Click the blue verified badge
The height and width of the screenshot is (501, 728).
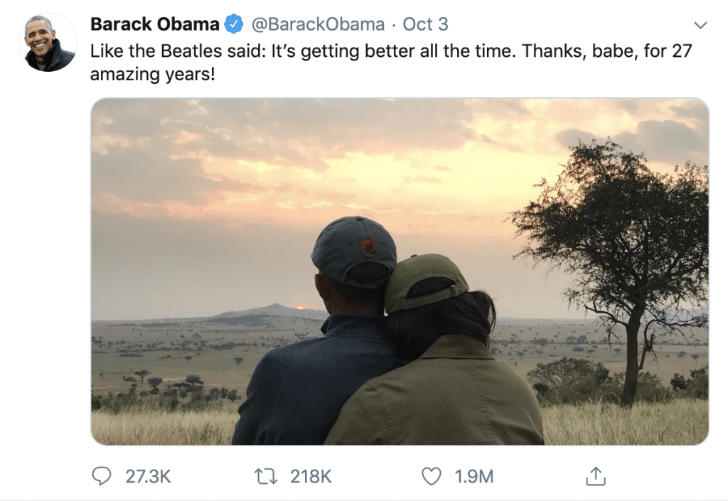point(232,23)
